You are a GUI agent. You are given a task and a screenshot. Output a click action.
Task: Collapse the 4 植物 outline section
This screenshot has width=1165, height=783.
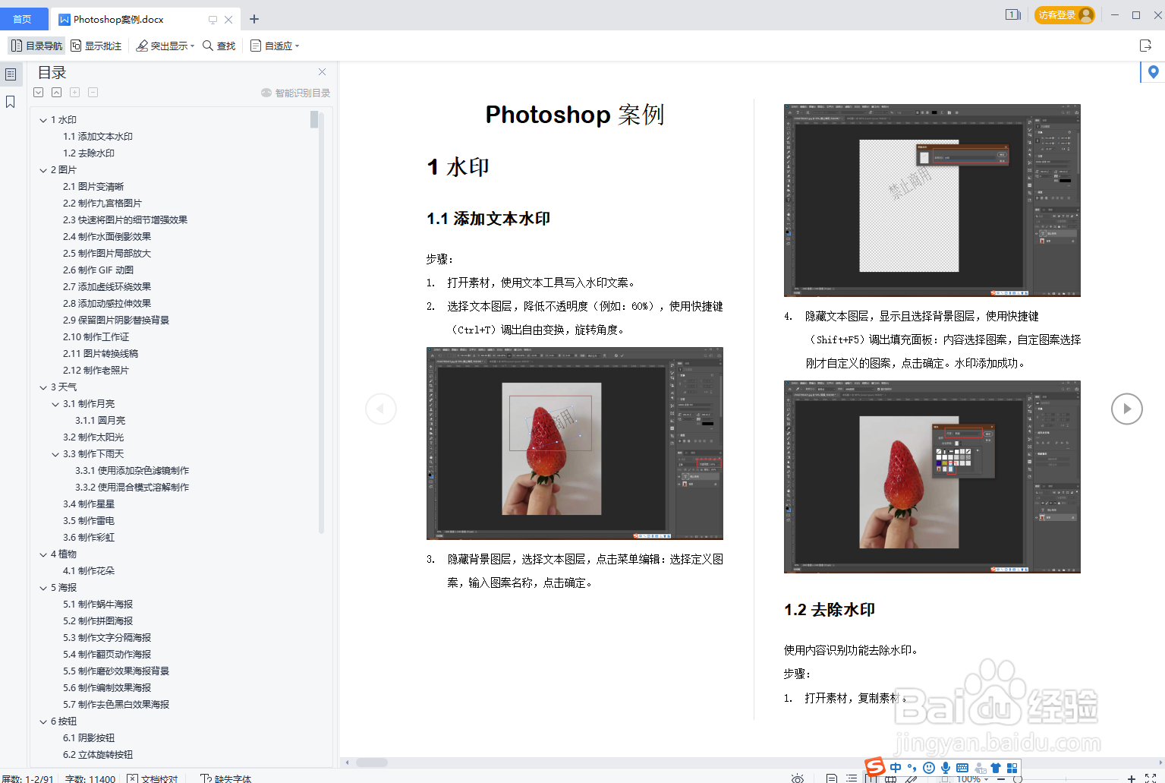point(43,554)
